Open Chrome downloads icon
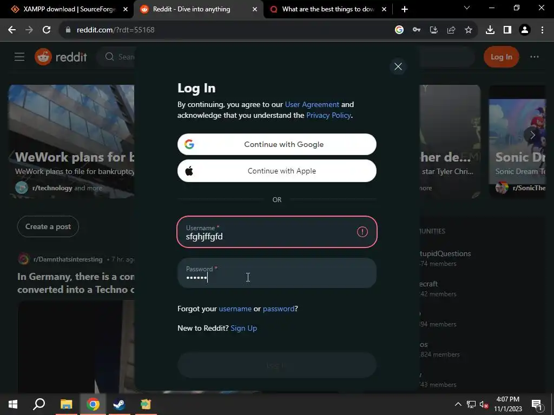 point(490,30)
